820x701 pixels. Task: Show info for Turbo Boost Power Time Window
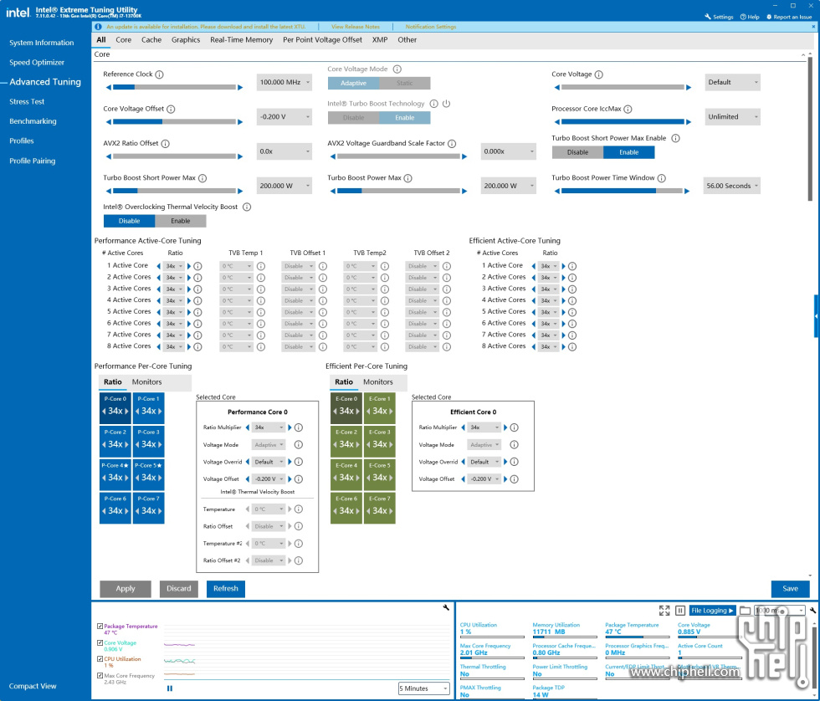click(x=662, y=177)
